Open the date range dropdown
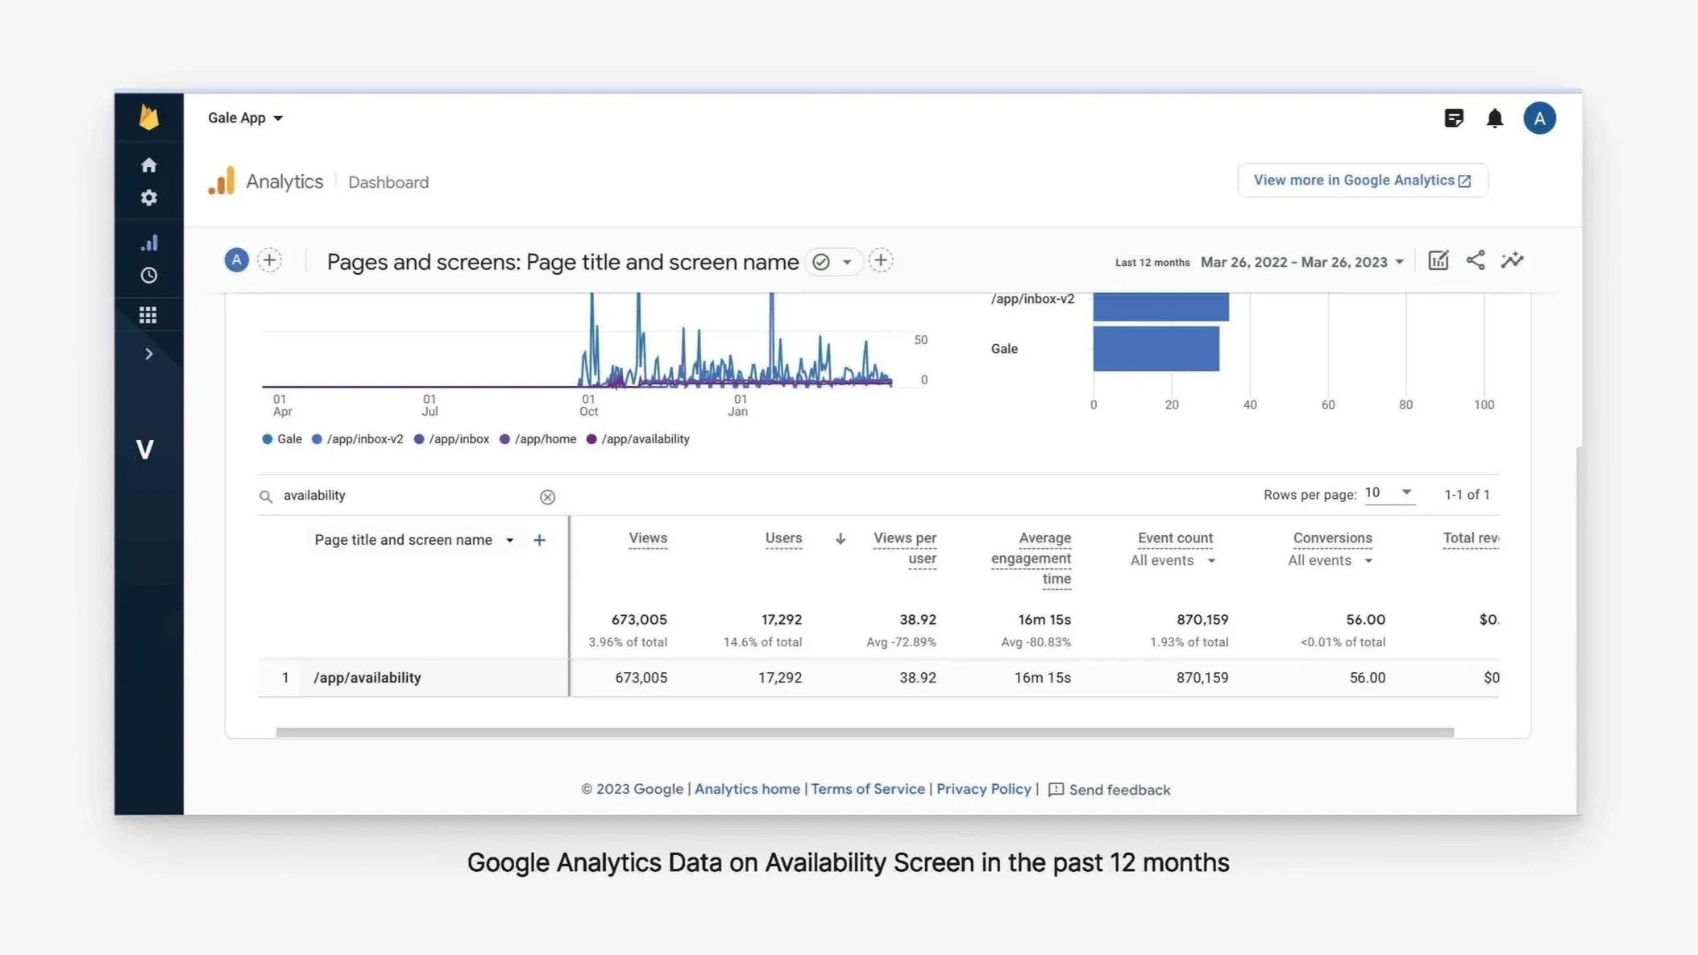The height and width of the screenshot is (955, 1698). pyautogui.click(x=1302, y=262)
